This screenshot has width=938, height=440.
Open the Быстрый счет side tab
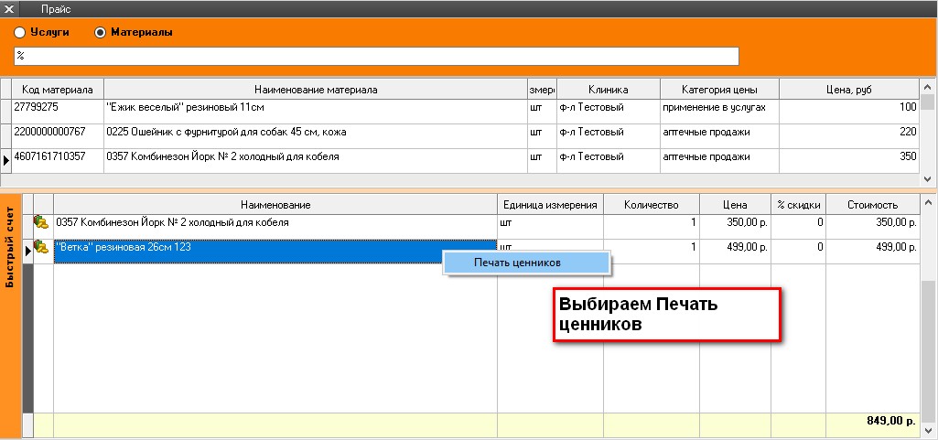pyautogui.click(x=10, y=316)
